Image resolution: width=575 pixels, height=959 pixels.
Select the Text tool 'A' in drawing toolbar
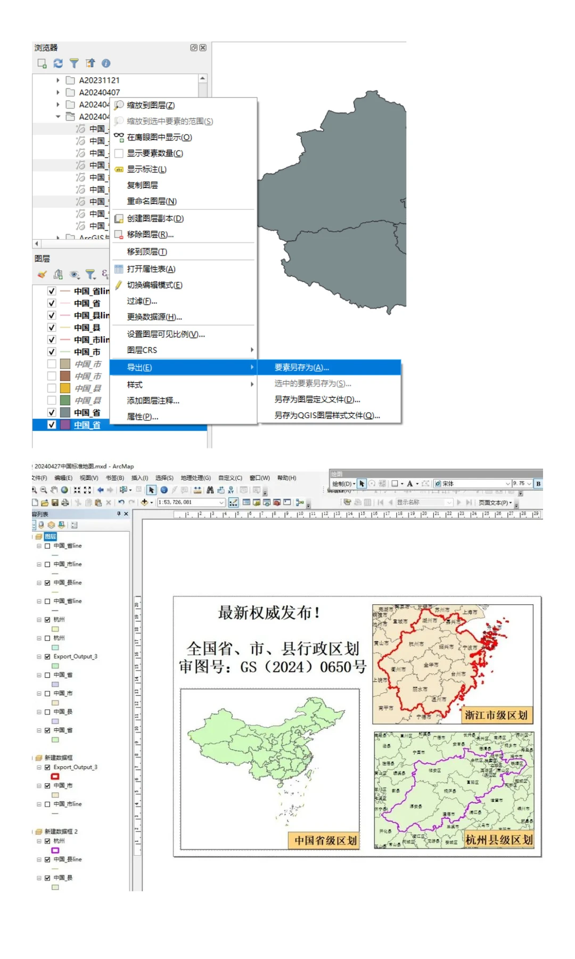pos(410,484)
